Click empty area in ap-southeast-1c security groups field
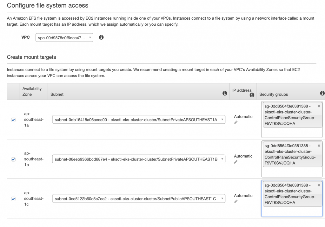The width and height of the screenshot is (325, 227). point(292,211)
